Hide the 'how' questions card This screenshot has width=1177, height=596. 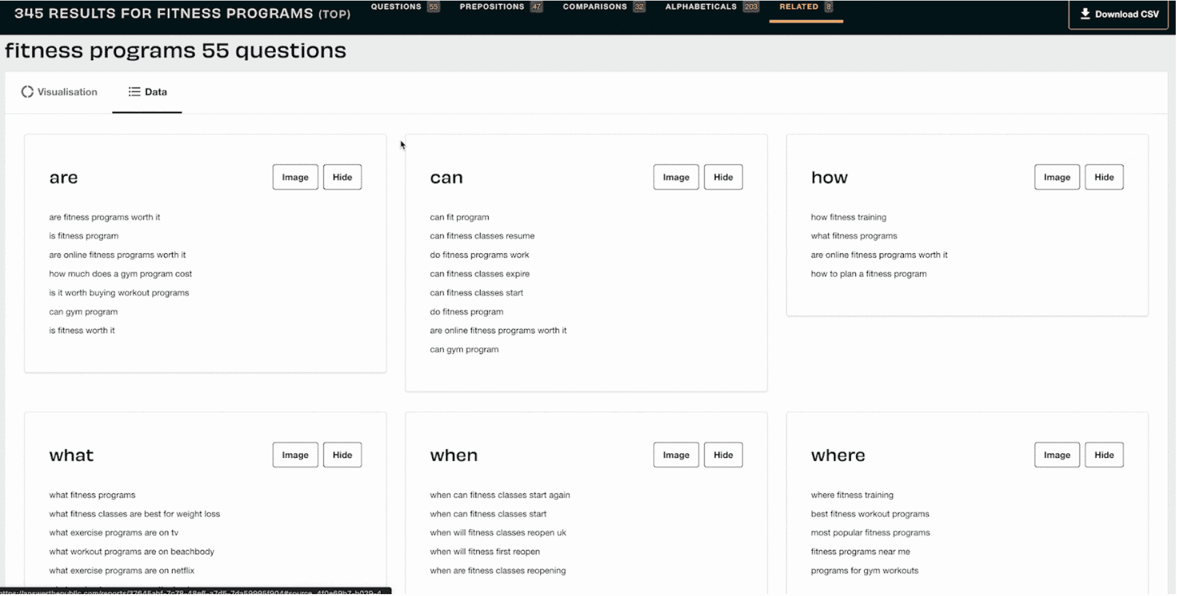click(x=1104, y=178)
